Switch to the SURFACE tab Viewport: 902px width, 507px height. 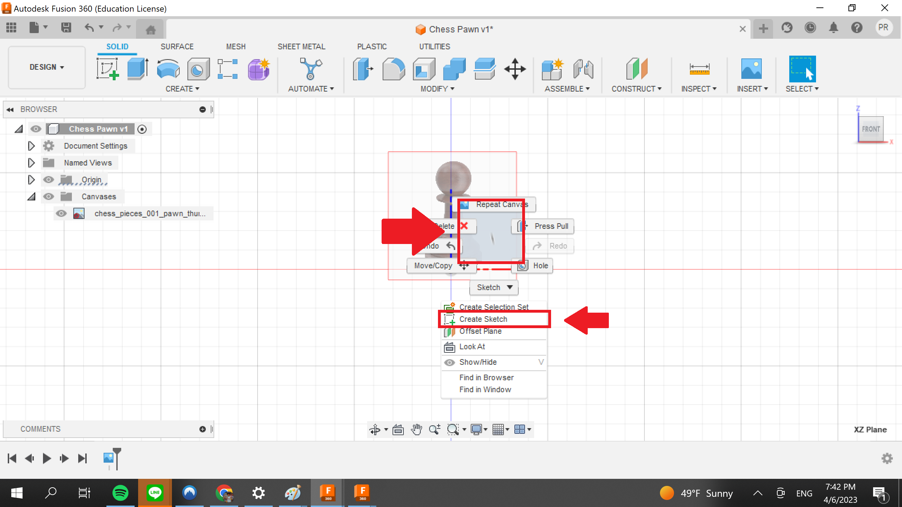point(177,46)
